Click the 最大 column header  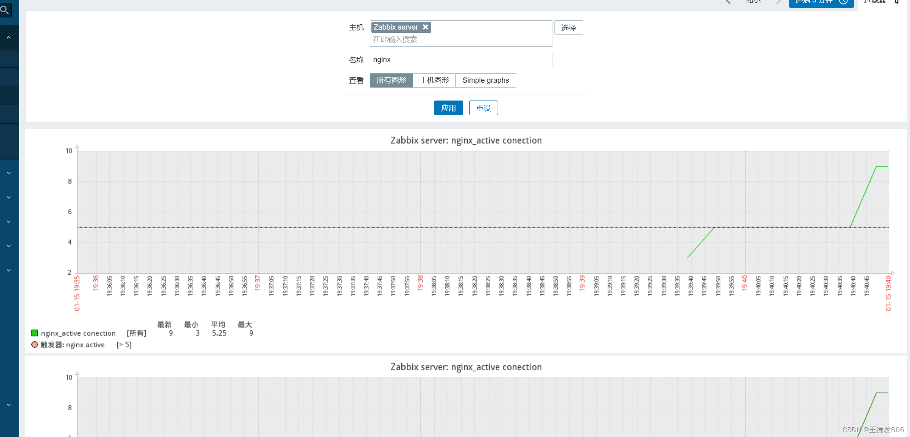click(245, 324)
